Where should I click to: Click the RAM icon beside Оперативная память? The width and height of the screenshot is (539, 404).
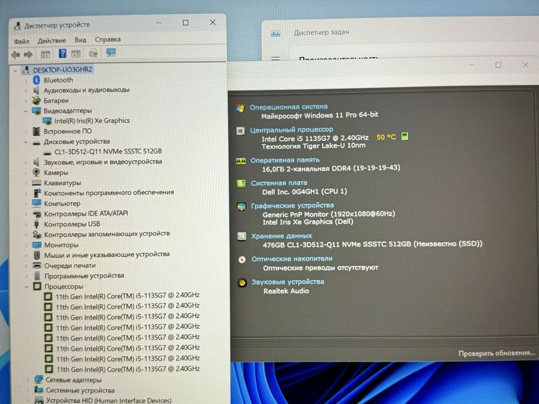[x=241, y=161]
